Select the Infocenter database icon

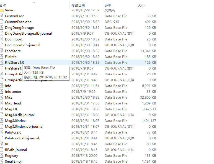(2, 92)
